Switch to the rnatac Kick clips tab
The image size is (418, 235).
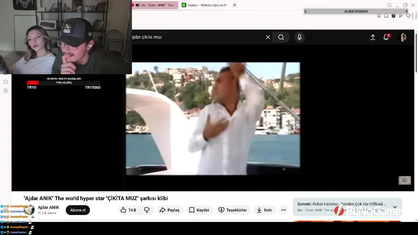pyautogui.click(x=205, y=5)
